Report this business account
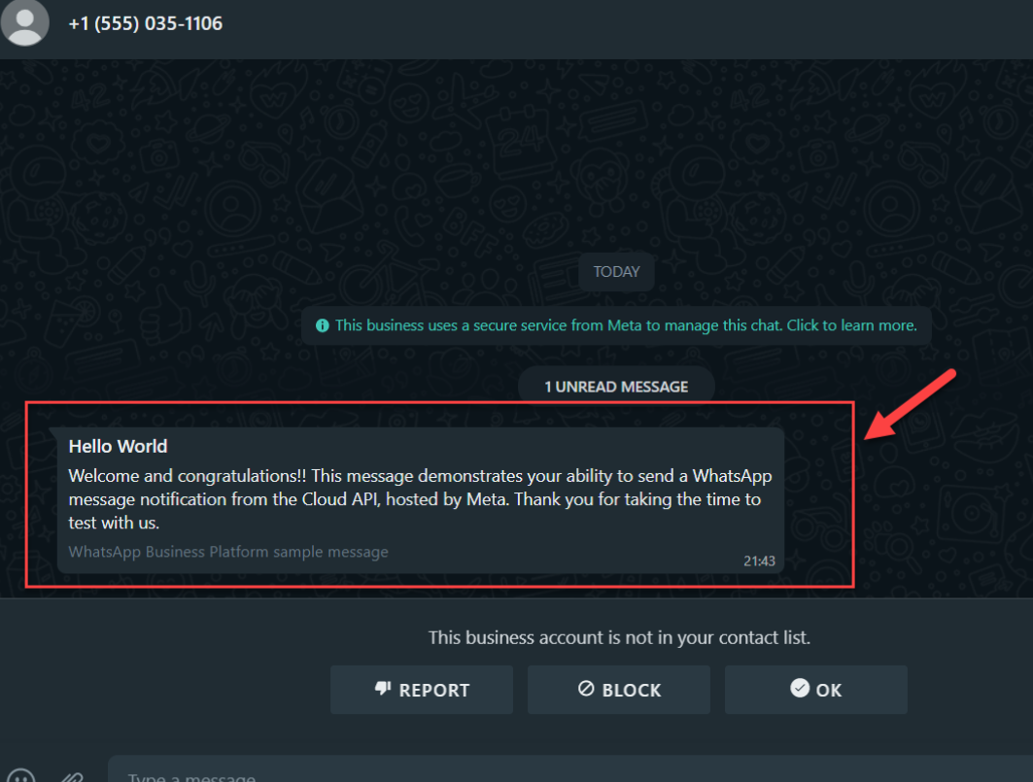Viewport: 1033px width, 782px height. [422, 690]
